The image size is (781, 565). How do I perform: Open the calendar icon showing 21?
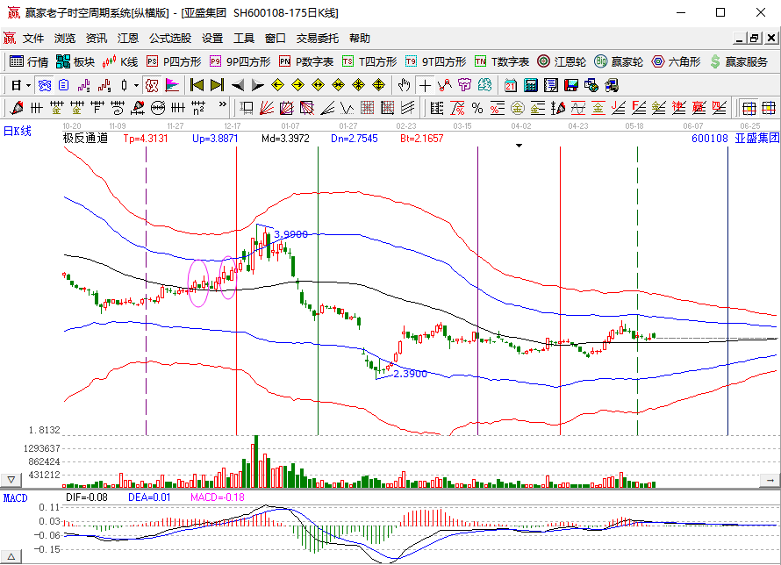tap(511, 86)
